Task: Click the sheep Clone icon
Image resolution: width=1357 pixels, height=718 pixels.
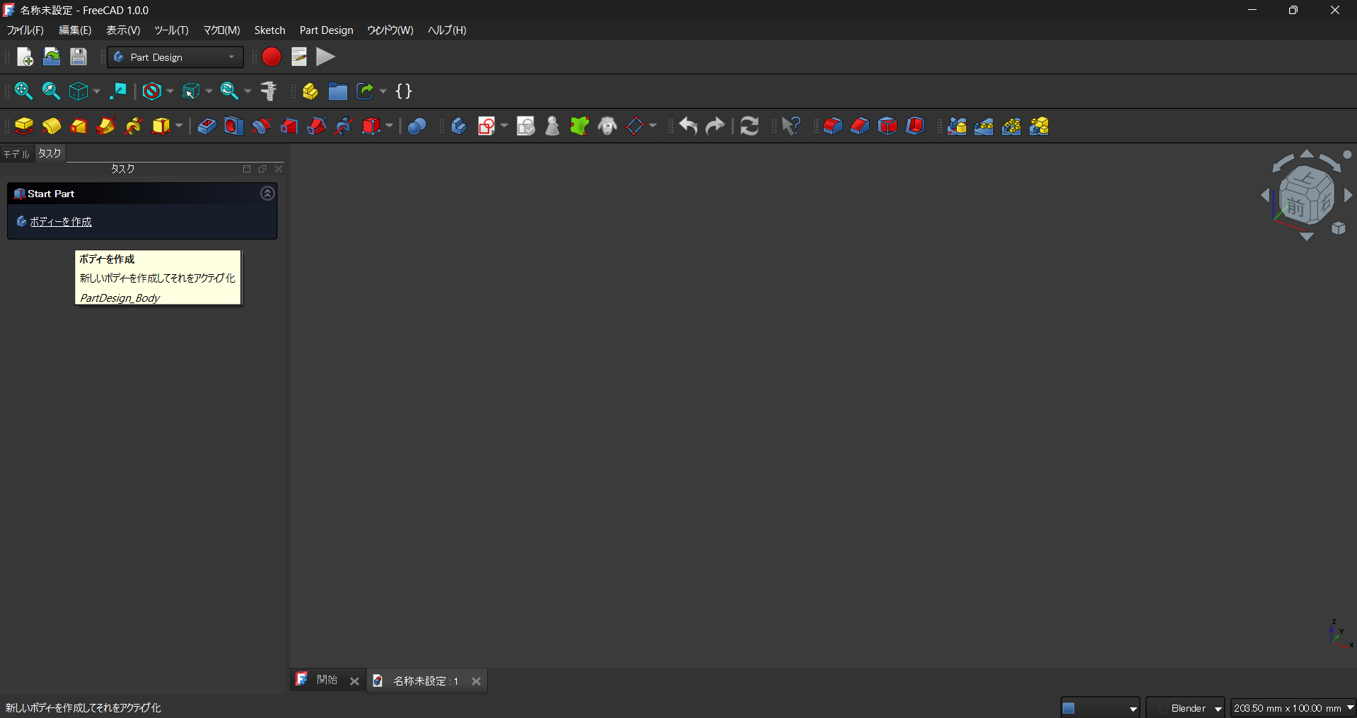Action: pos(607,126)
